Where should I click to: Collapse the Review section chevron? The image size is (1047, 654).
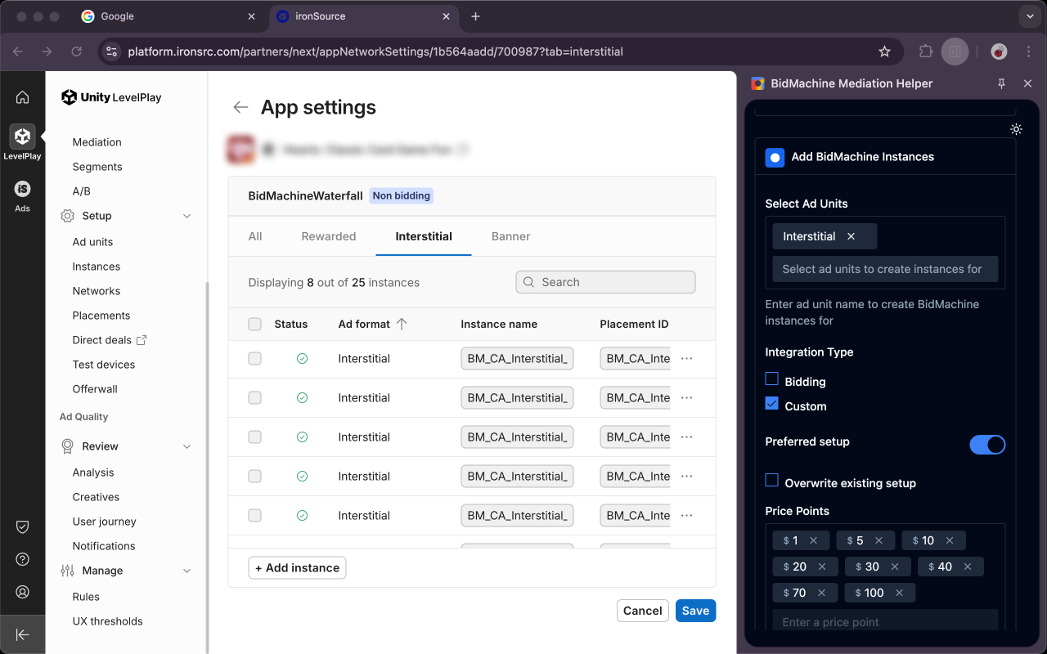pos(186,446)
